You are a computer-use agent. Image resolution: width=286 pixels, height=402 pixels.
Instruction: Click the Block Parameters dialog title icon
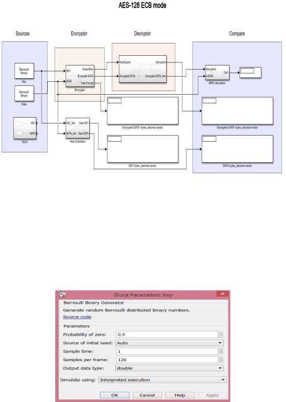point(63,295)
